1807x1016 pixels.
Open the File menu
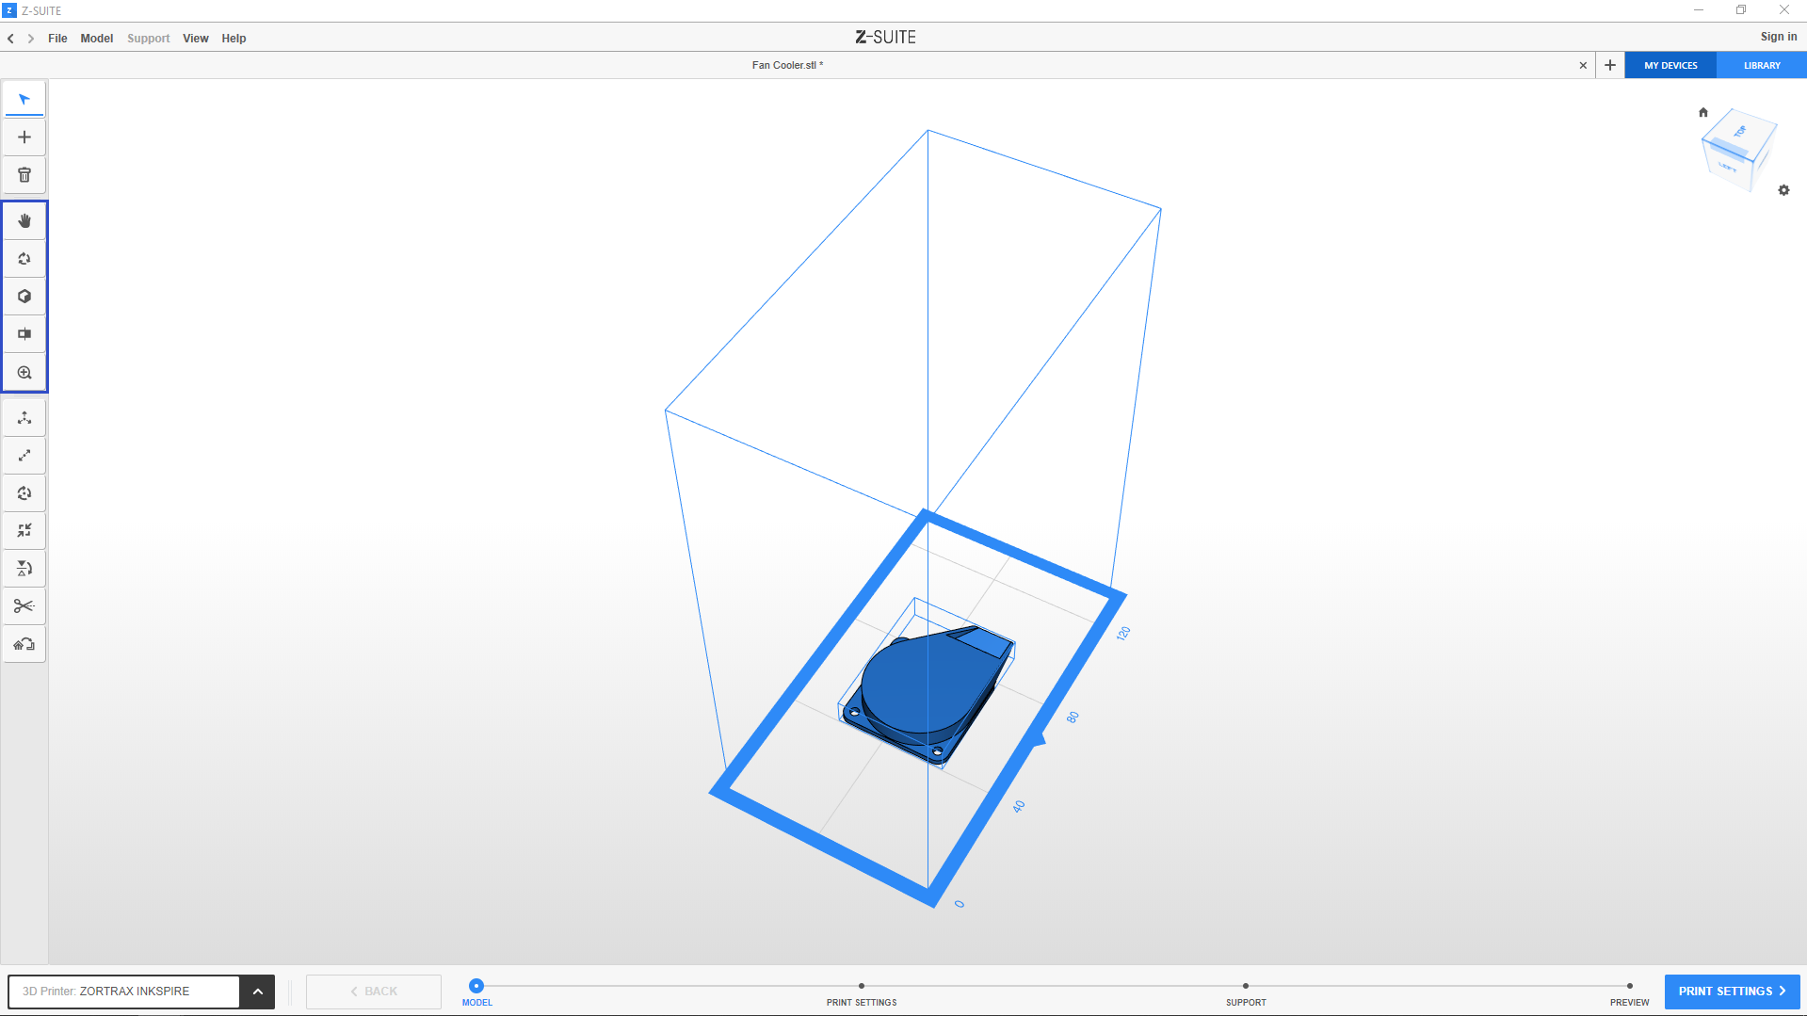pos(57,39)
